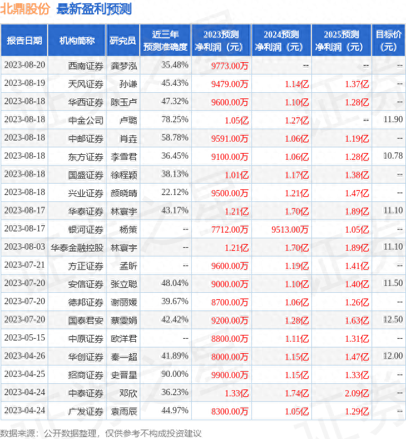The height and width of the screenshot is (439, 406).
Task: Select the 国泰君安 institution name
Action: click(85, 320)
